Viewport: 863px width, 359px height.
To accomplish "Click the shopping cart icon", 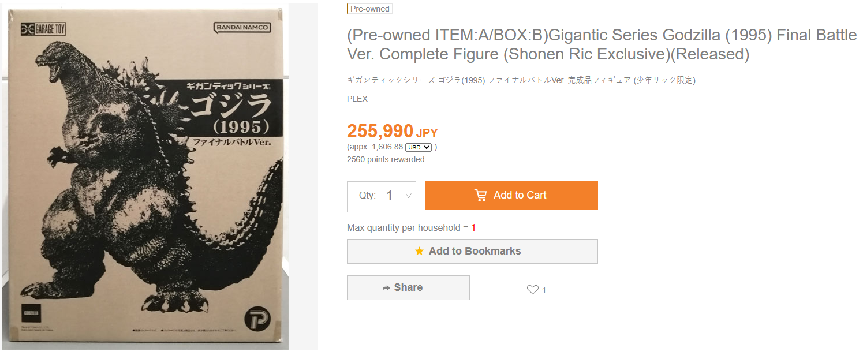I will [480, 195].
